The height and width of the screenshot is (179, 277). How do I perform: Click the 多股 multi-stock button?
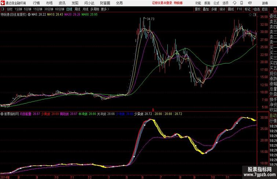tap(214, 9)
